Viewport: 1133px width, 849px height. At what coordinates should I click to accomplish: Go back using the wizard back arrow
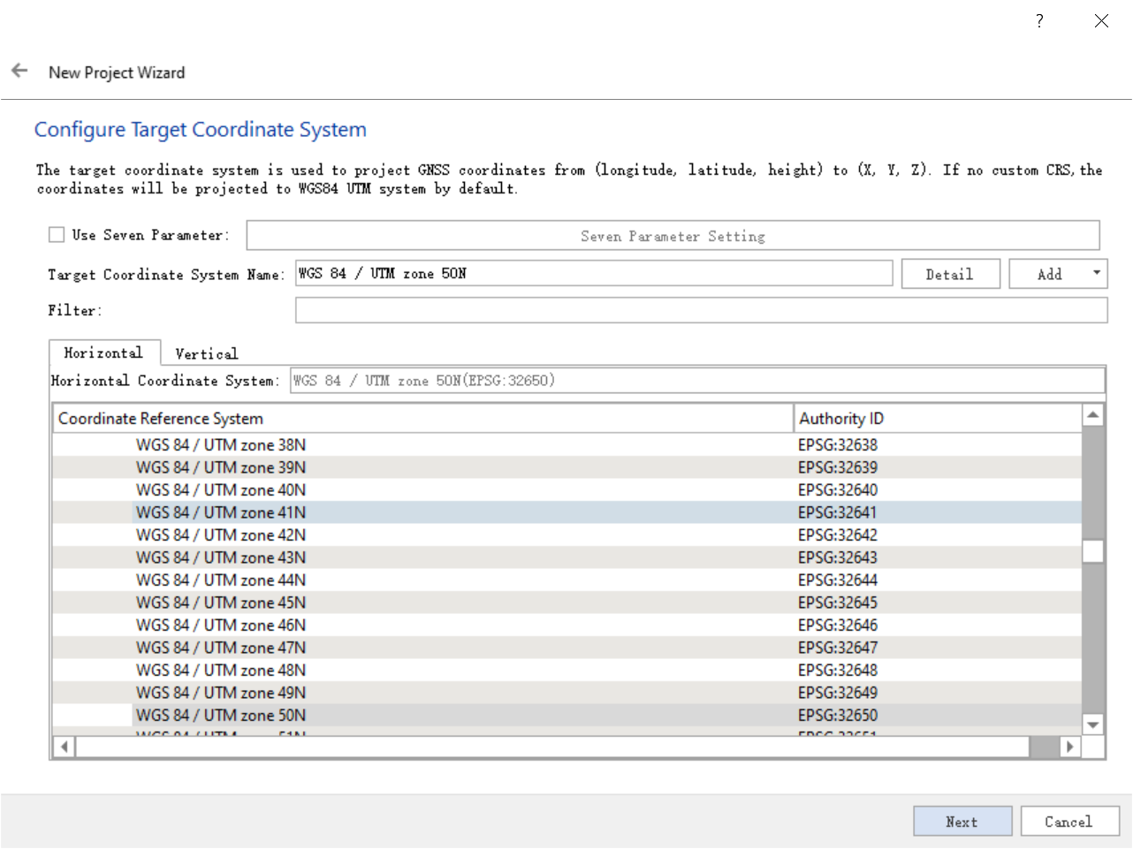(19, 71)
